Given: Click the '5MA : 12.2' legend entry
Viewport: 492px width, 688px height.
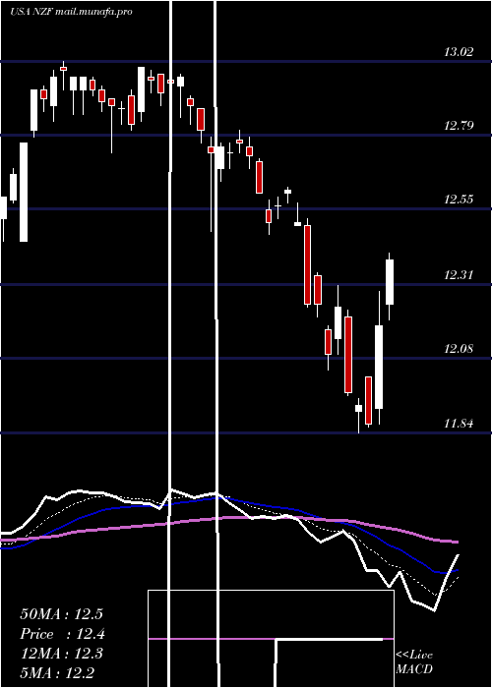Looking at the screenshot, I should (57, 672).
